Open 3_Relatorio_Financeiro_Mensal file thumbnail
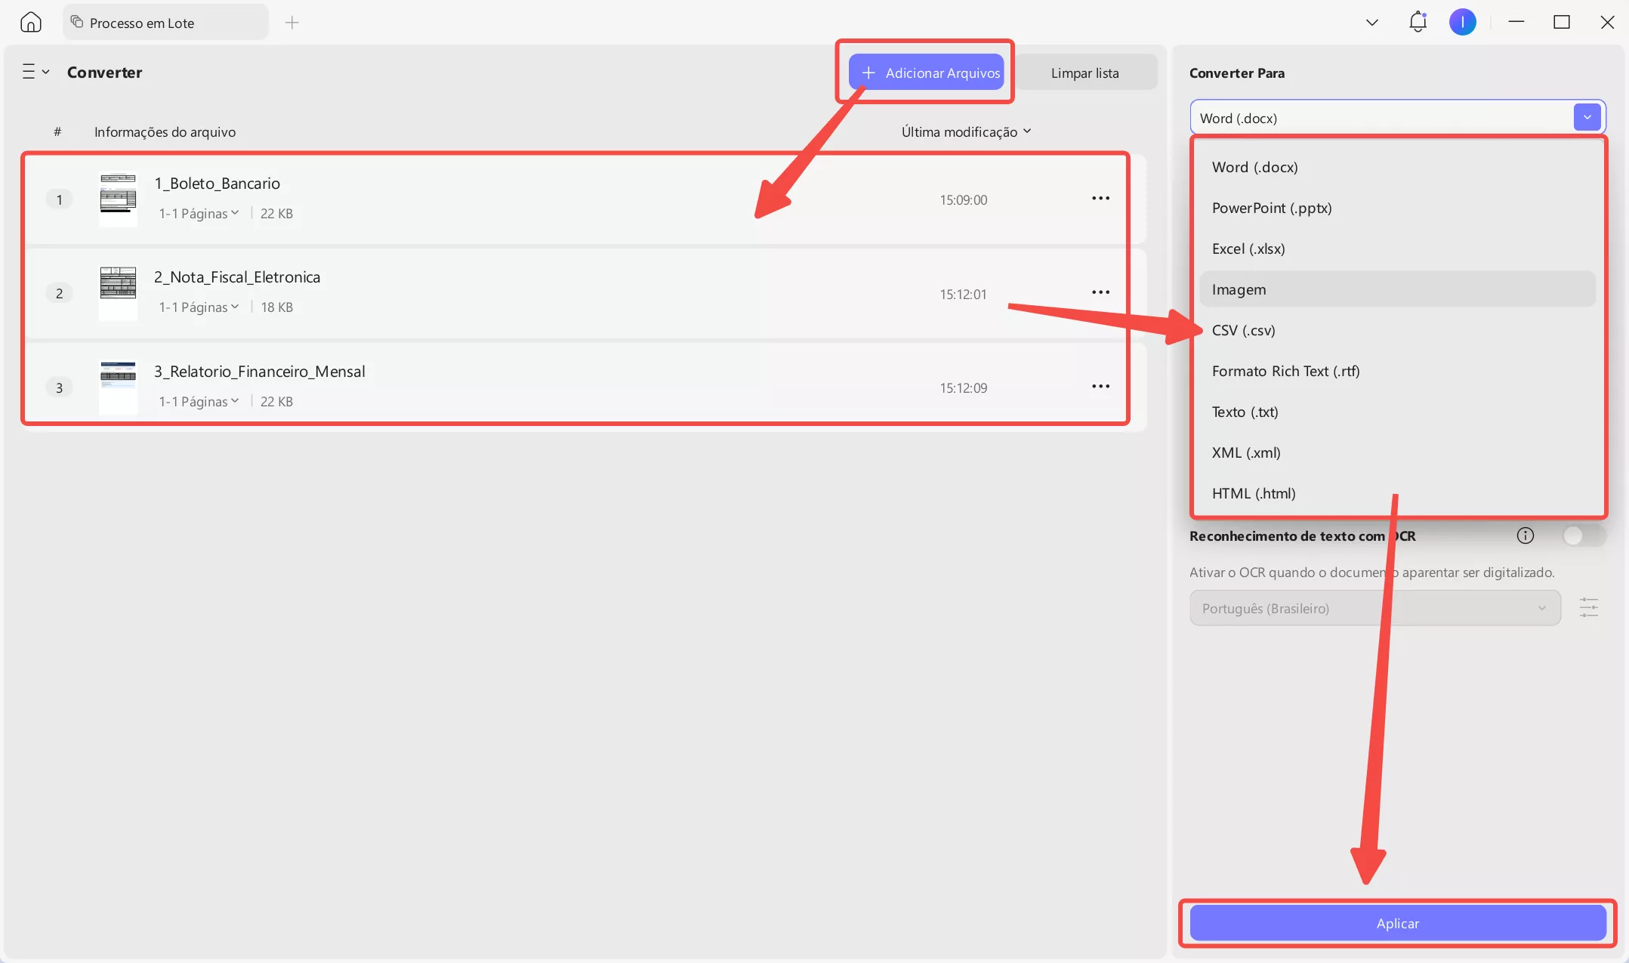Image resolution: width=1629 pixels, height=963 pixels. click(118, 387)
